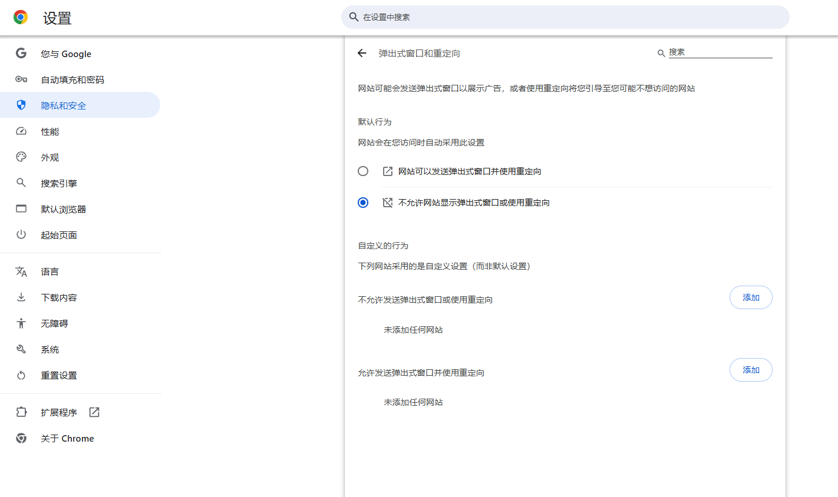Open 搜索引擎 settings section

point(80,183)
